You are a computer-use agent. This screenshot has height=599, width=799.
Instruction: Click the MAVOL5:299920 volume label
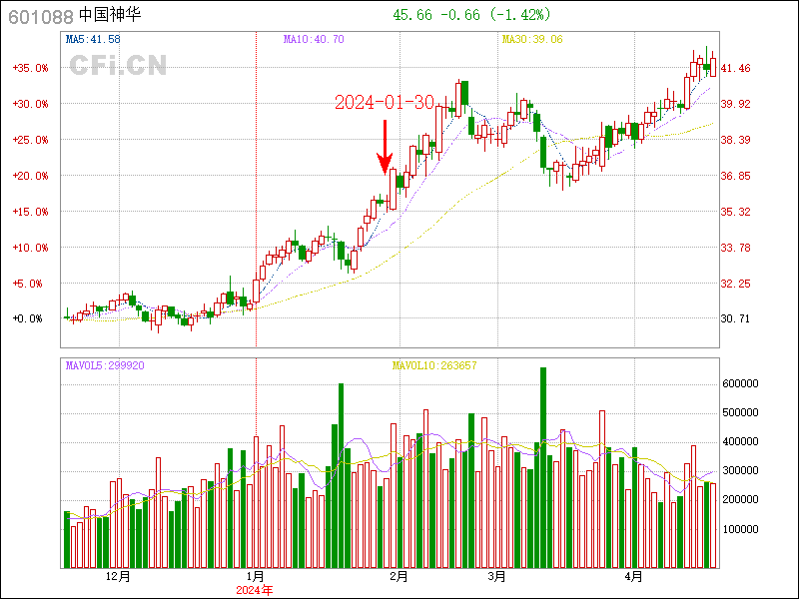pos(105,365)
